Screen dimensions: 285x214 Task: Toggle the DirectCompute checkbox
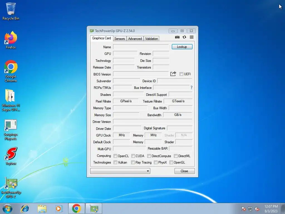tap(149, 156)
